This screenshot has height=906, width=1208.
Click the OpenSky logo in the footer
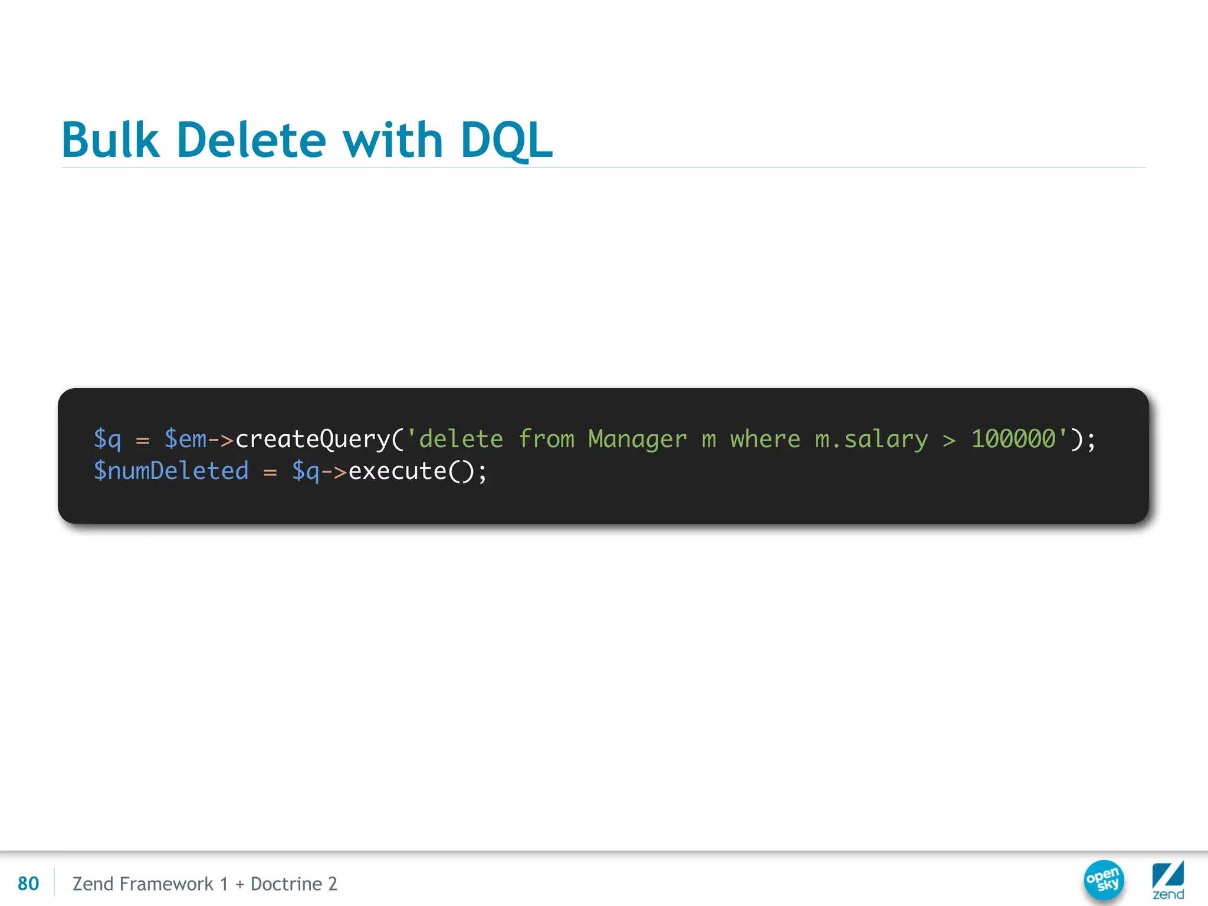tap(1104, 880)
